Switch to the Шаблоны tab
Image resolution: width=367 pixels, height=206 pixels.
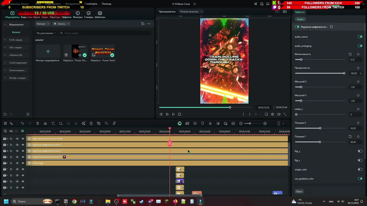pyautogui.click(x=100, y=15)
